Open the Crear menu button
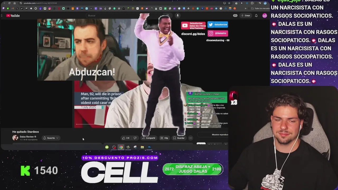338x190 pixels. click(245, 16)
